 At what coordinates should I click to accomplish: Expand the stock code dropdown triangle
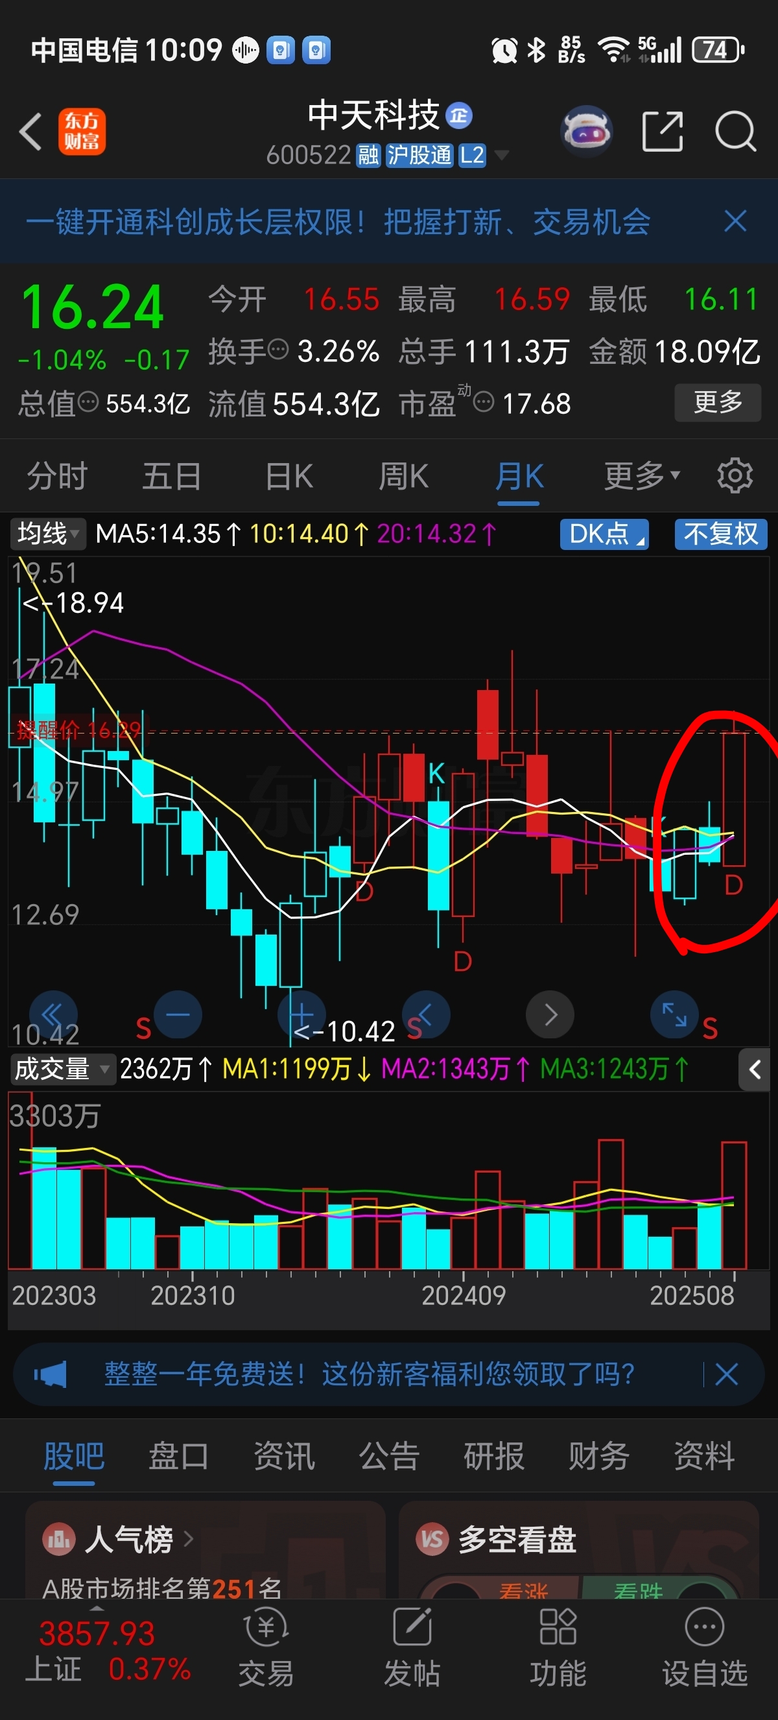(x=501, y=156)
